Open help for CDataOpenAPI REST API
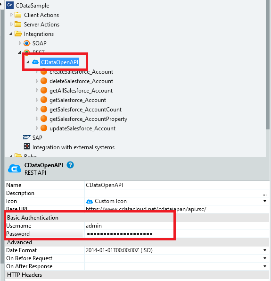Viewport: 271px width, 281px height. point(70,165)
